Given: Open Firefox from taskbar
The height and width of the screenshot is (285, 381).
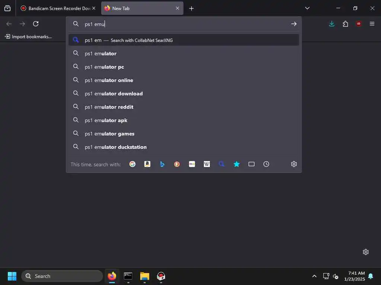Looking at the screenshot, I should (x=112, y=276).
